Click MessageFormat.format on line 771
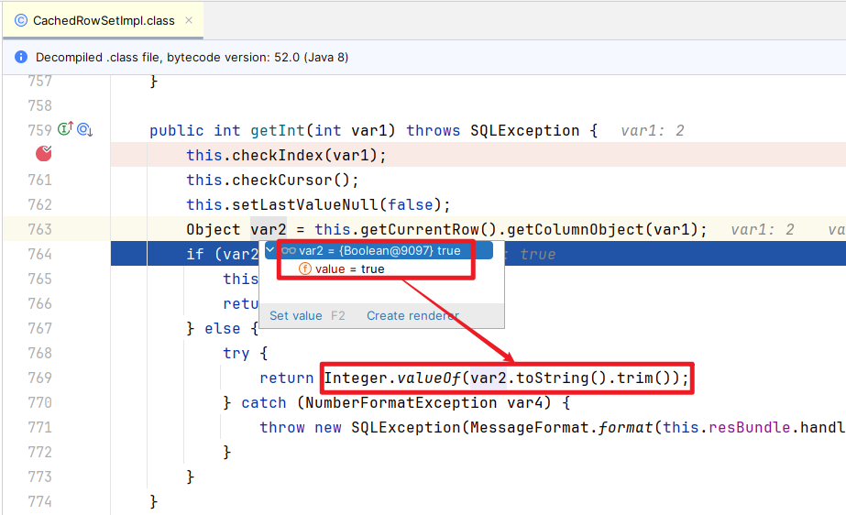This screenshot has width=846, height=515. tap(562, 428)
